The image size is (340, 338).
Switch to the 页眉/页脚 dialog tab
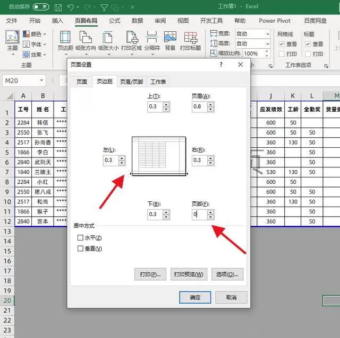coord(132,82)
